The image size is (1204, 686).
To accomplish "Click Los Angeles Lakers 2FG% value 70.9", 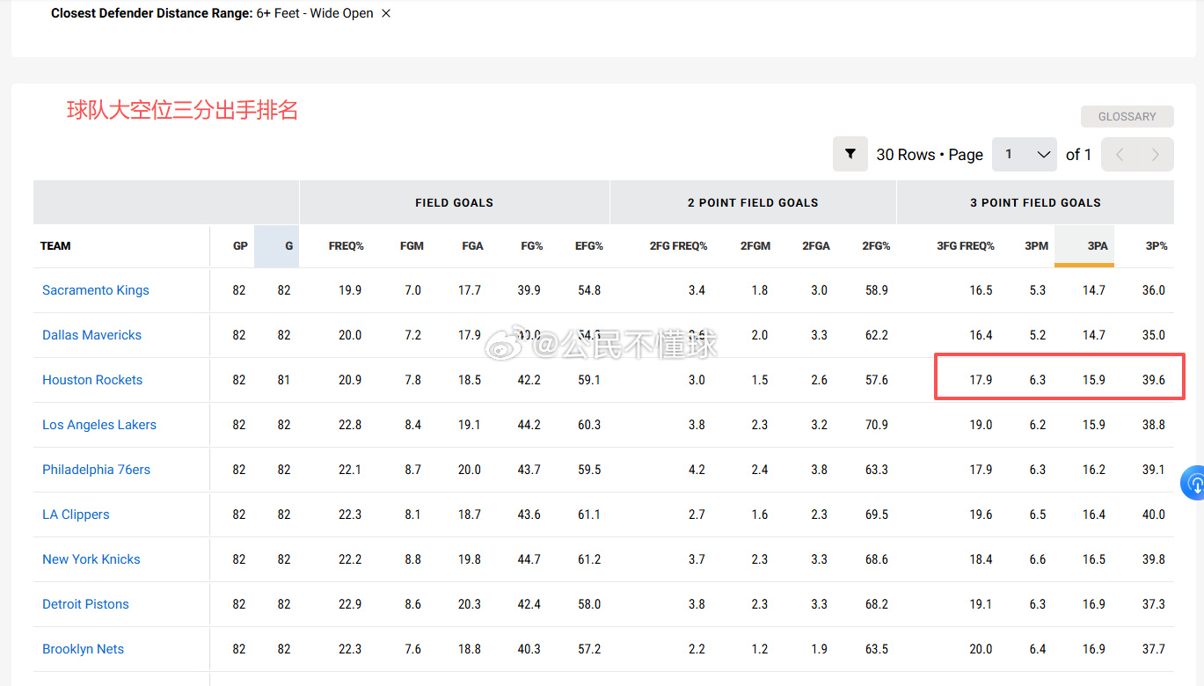I will pyautogui.click(x=876, y=425).
